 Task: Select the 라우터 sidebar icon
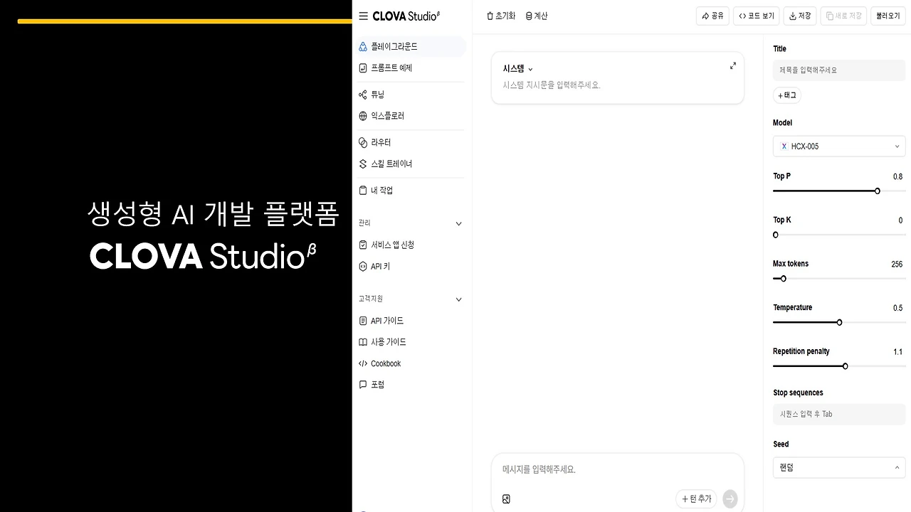pyautogui.click(x=363, y=142)
